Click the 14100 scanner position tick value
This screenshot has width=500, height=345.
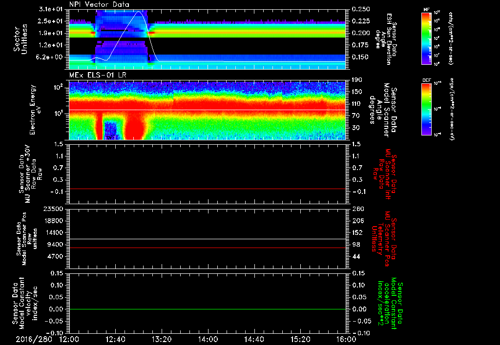coord(54,232)
